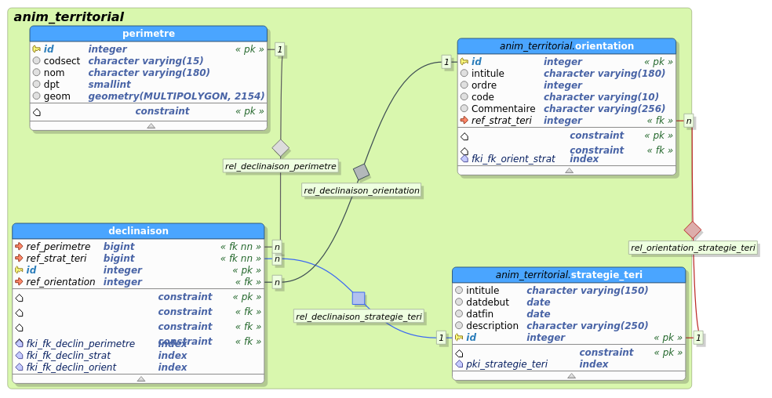Click the foreign key arrow beside ref_perimetre
772x398 pixels.
click(x=19, y=246)
